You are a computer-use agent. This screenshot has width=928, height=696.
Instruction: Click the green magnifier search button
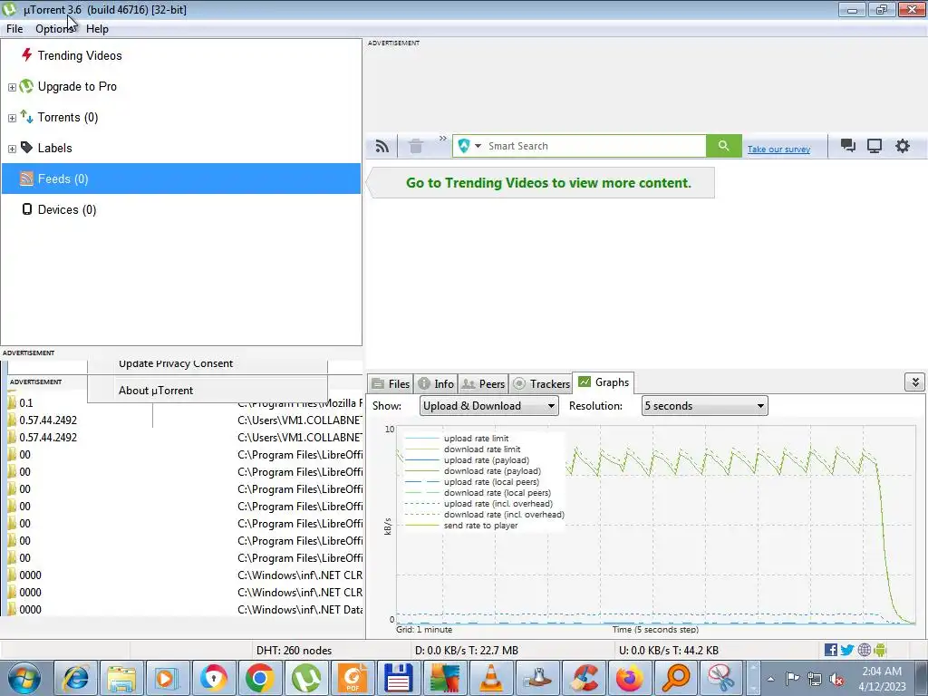pyautogui.click(x=723, y=146)
